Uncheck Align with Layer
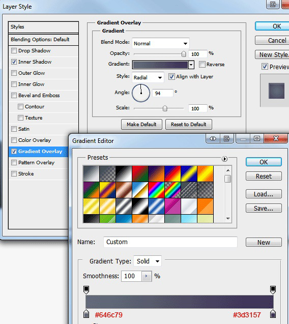 tap(171, 77)
